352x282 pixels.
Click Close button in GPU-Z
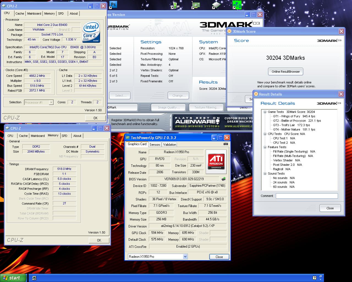[x=219, y=257]
